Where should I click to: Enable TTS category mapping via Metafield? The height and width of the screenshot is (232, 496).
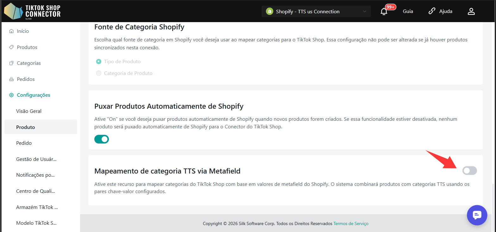(469, 171)
